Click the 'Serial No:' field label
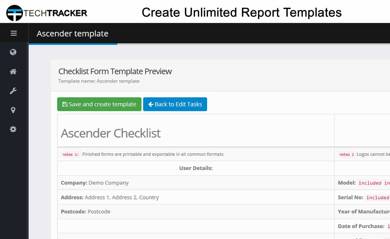 (350, 197)
